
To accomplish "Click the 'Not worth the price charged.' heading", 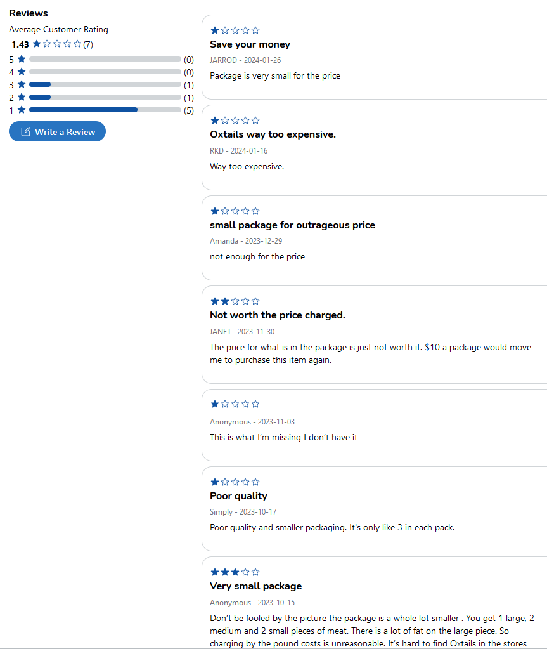I will pos(278,315).
